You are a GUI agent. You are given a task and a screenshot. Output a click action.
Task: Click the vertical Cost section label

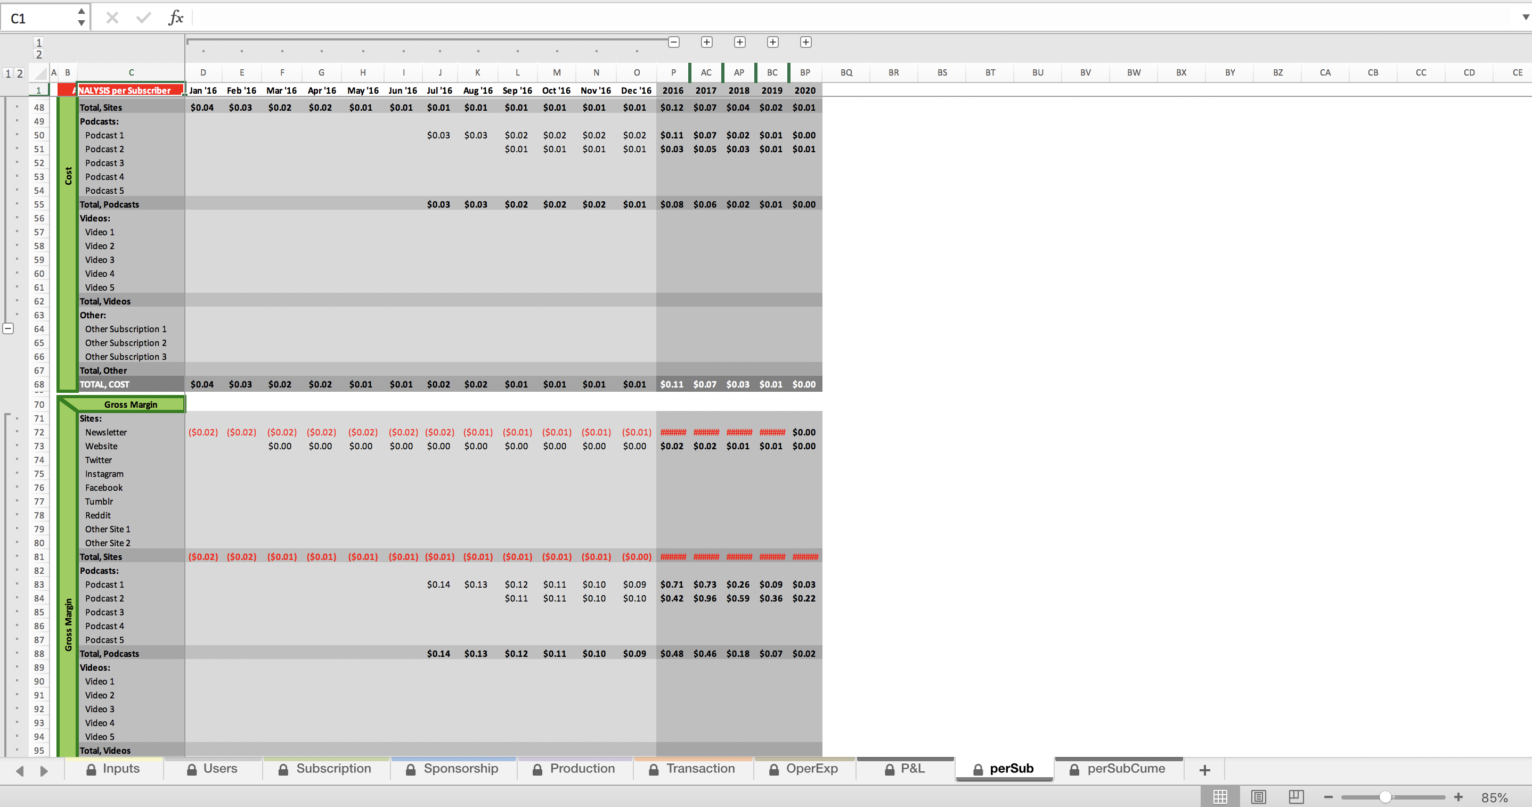(68, 176)
